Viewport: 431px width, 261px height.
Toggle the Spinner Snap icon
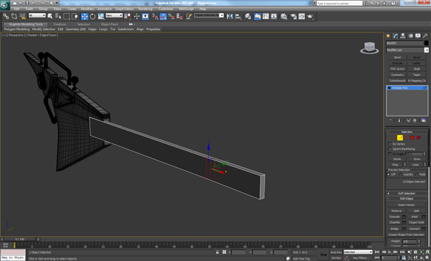(180, 16)
